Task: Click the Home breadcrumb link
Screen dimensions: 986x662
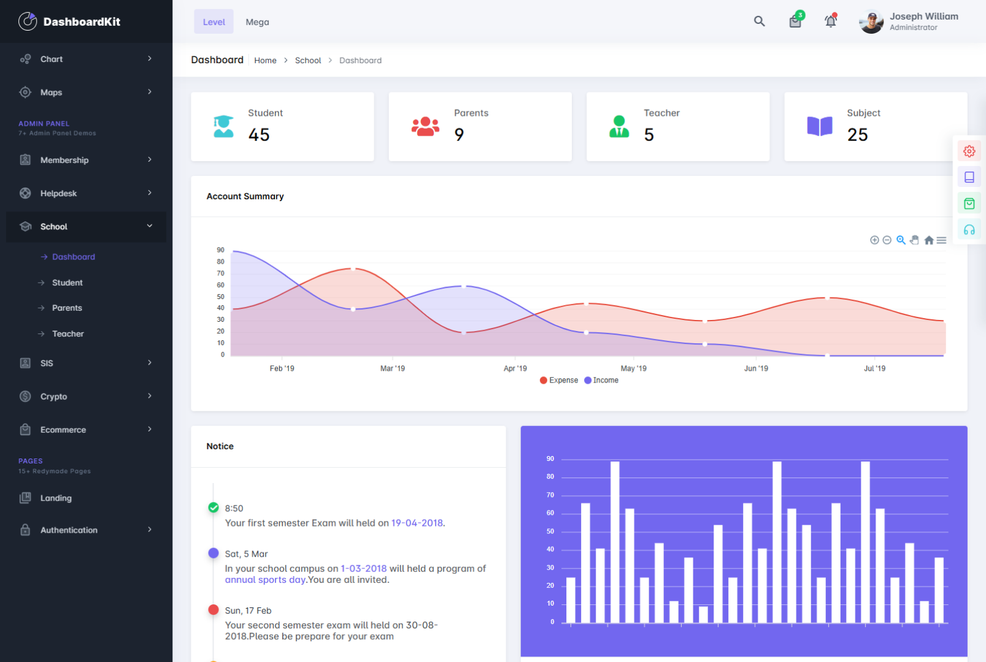Action: coord(265,61)
